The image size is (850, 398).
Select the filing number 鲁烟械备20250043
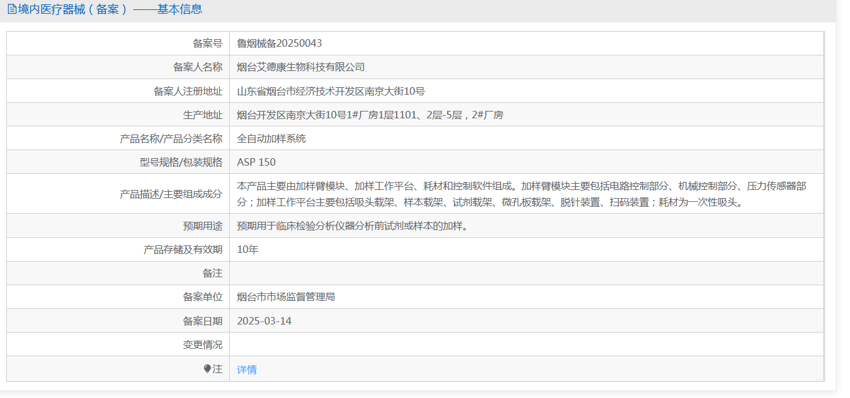coord(280,43)
